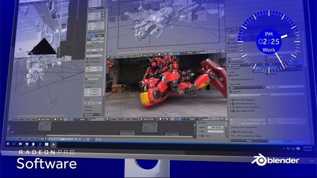Open Task View on taskbar
The width and height of the screenshot is (317, 178).
(x=14, y=144)
